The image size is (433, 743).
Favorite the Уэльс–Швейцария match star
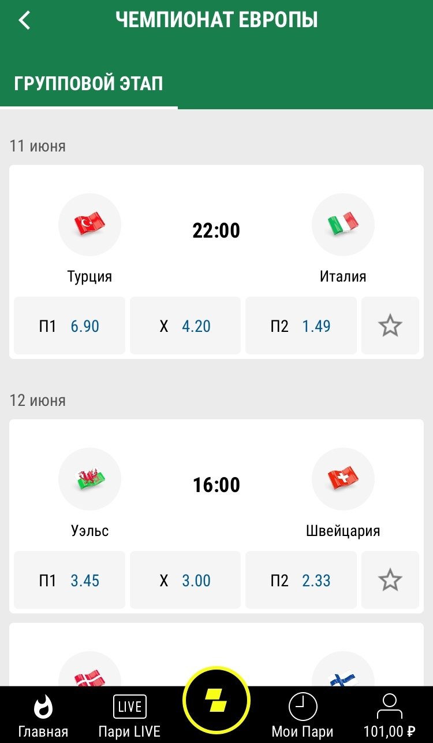tap(390, 580)
